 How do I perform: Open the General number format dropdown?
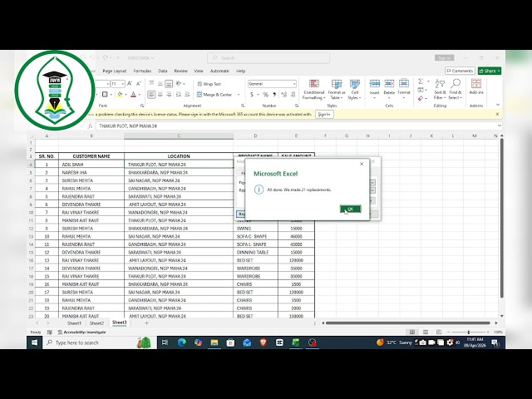(x=293, y=84)
